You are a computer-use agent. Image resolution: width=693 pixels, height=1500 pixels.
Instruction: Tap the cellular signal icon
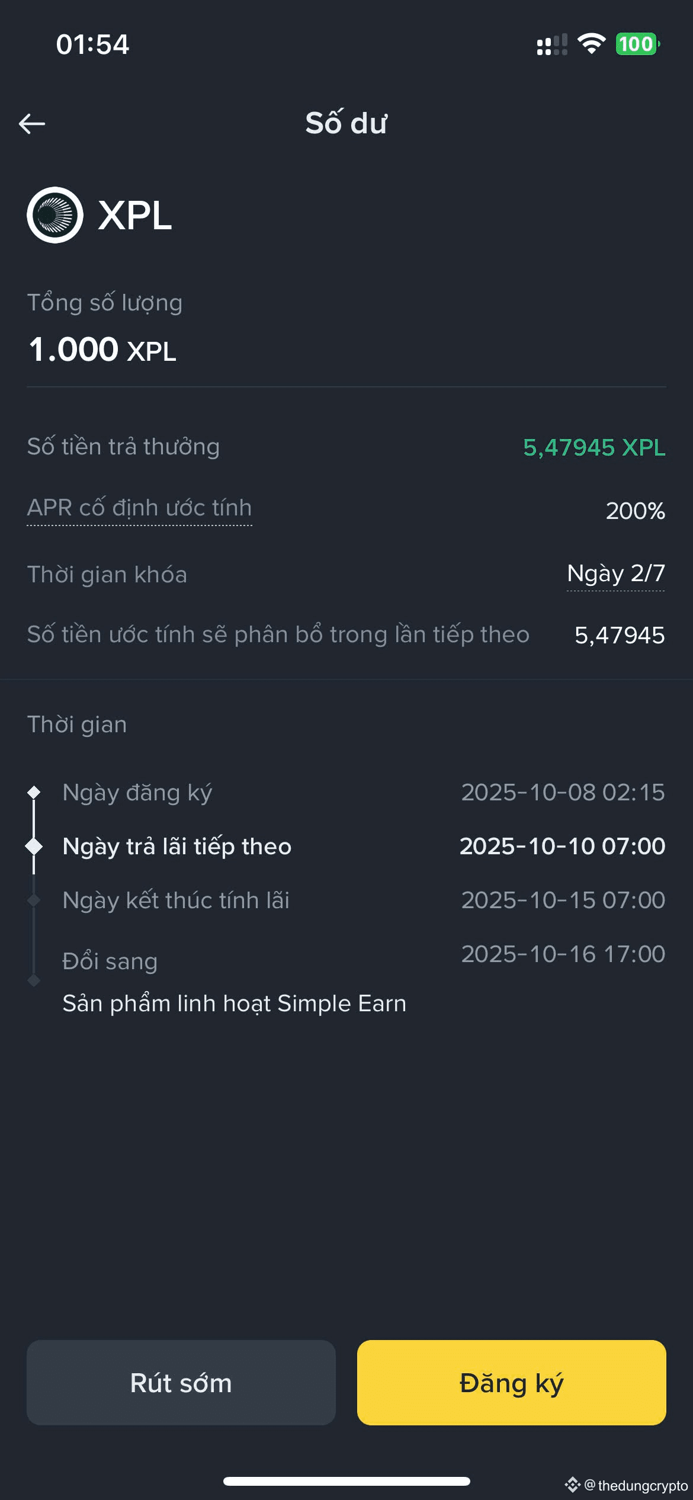coord(551,44)
